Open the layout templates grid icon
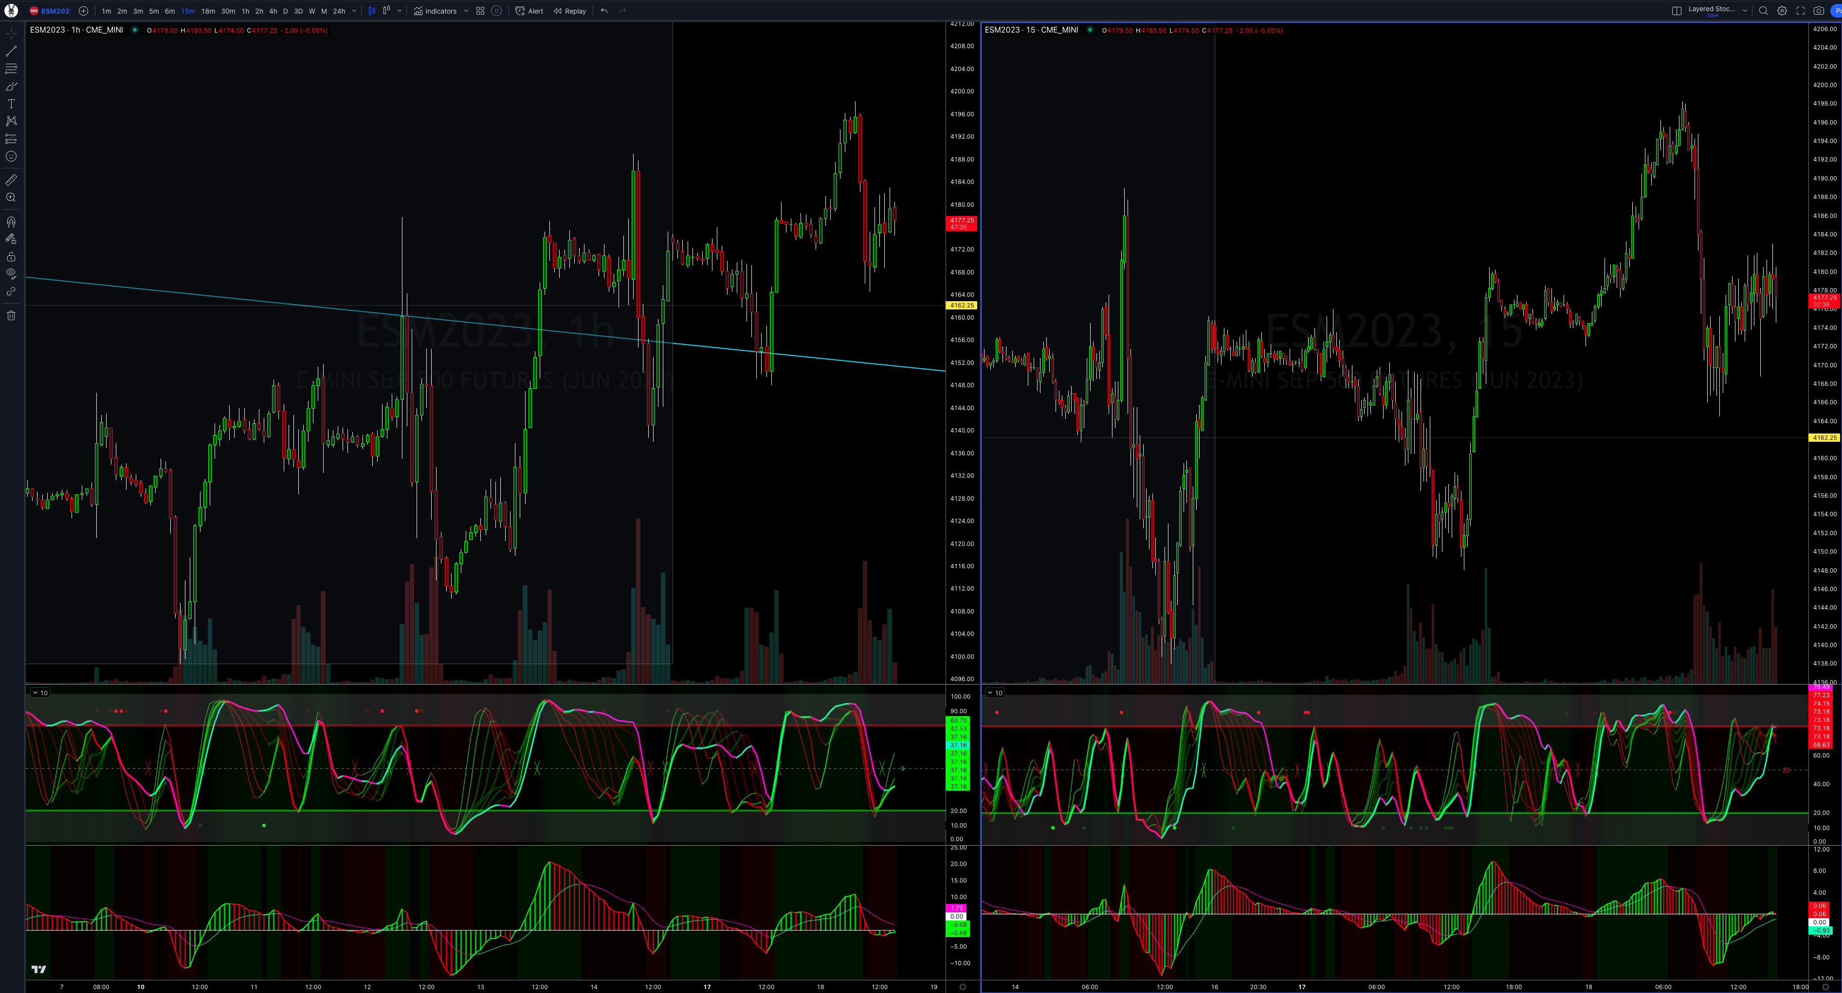Viewport: 1842px width, 993px height. pos(480,11)
